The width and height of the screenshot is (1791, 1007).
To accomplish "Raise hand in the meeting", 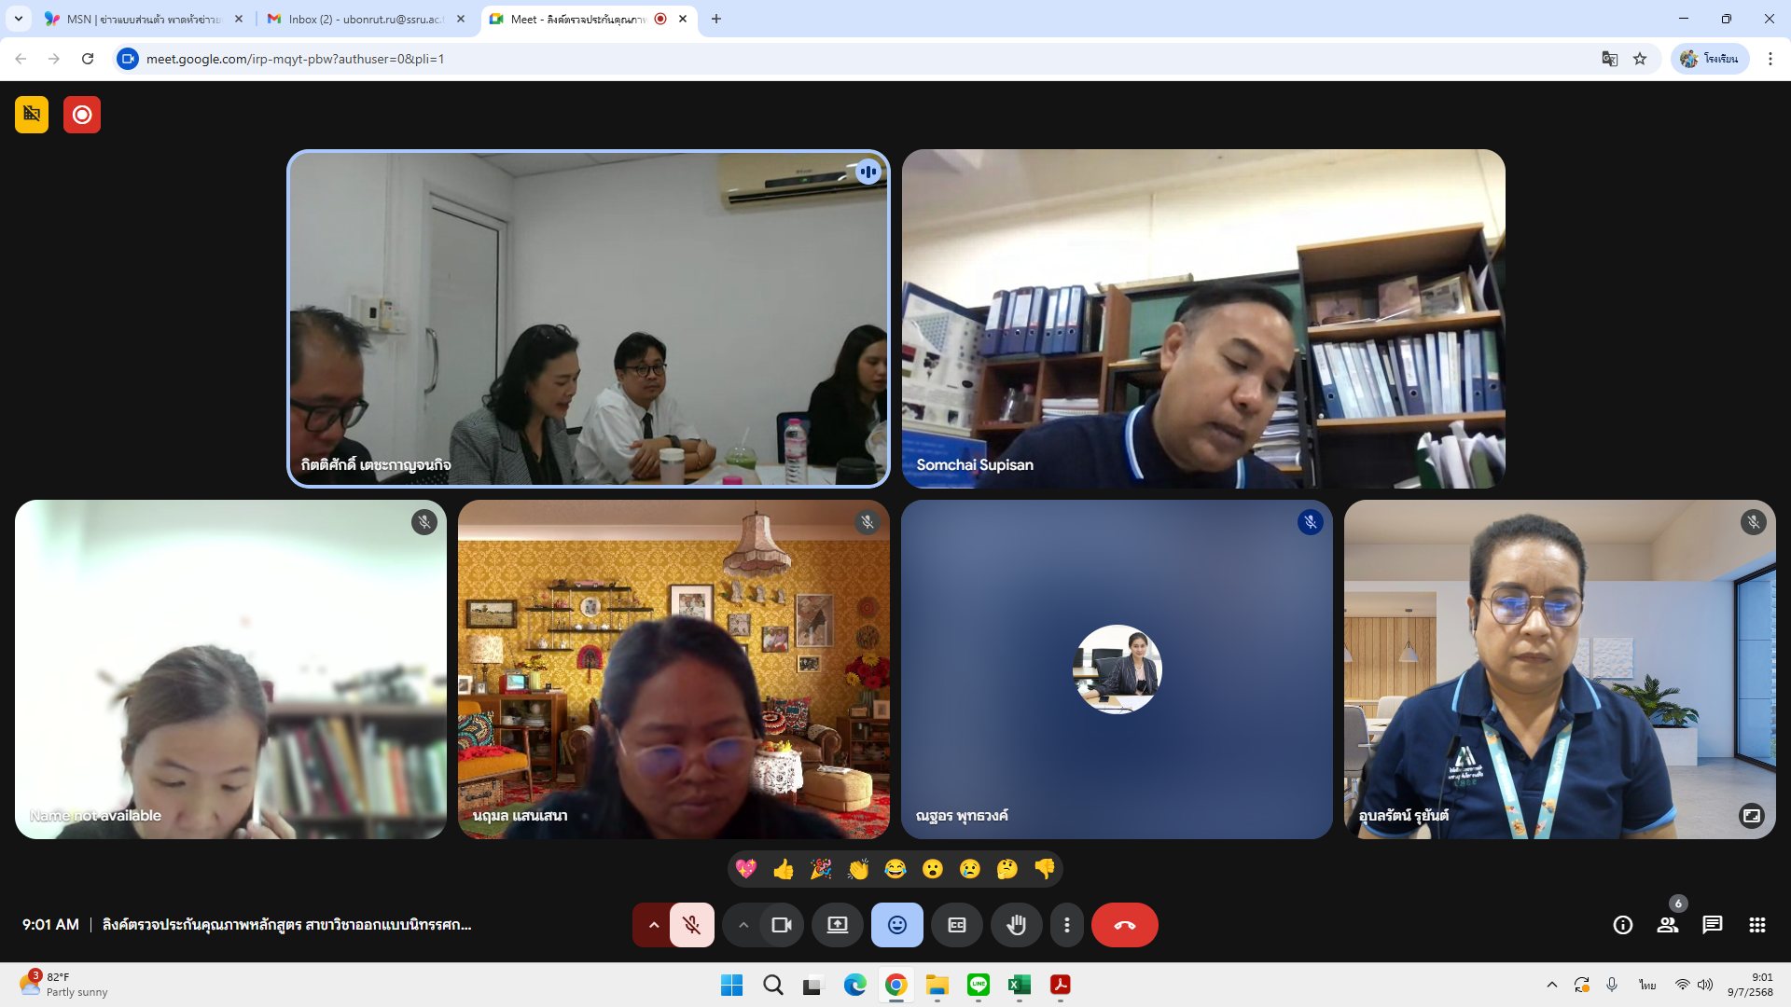I will tap(1016, 925).
